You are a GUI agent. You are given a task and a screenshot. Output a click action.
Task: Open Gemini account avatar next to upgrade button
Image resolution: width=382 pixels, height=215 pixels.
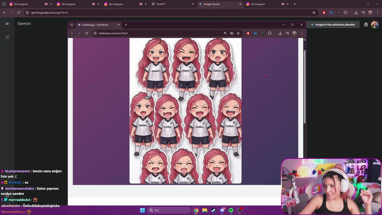375,24
